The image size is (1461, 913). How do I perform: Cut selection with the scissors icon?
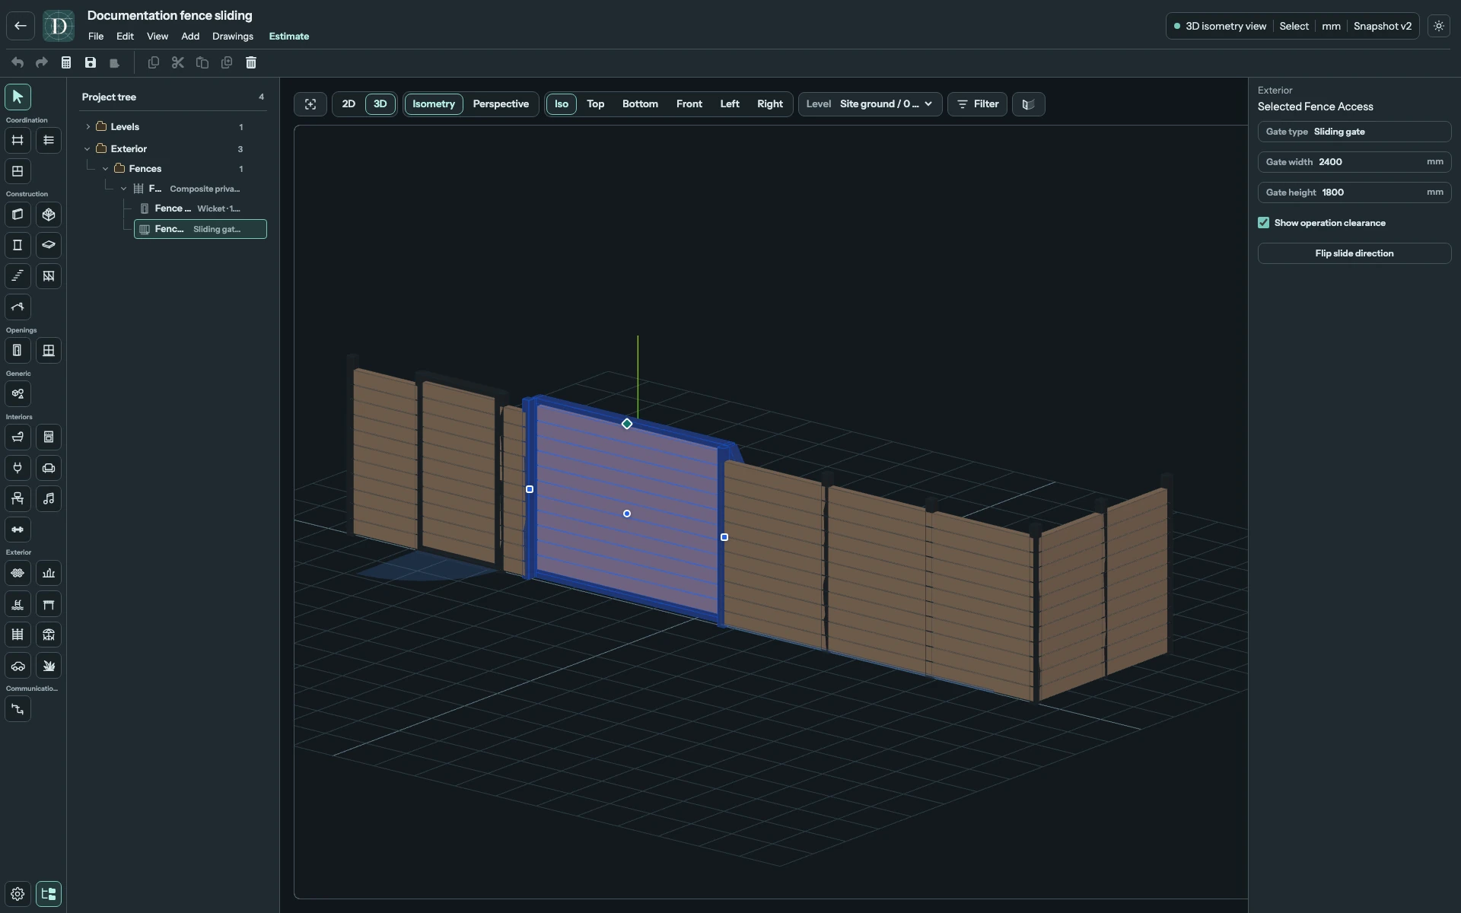(178, 62)
